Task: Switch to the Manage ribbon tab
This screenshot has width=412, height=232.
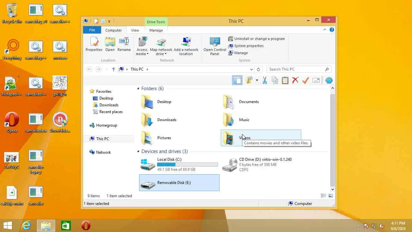Action: pos(156,30)
